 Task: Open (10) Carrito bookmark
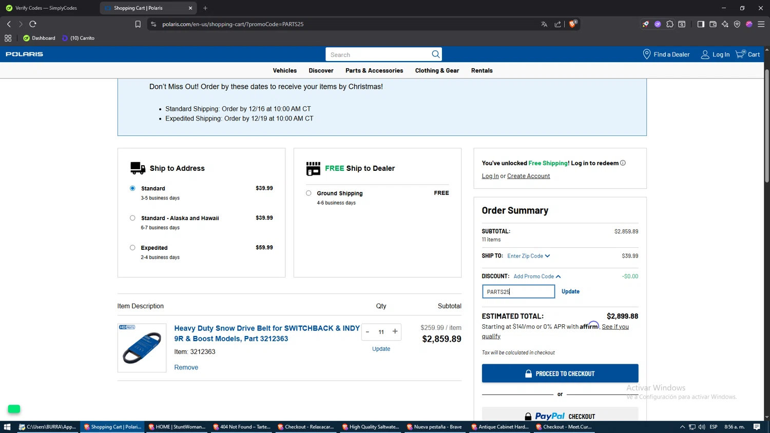click(x=78, y=38)
